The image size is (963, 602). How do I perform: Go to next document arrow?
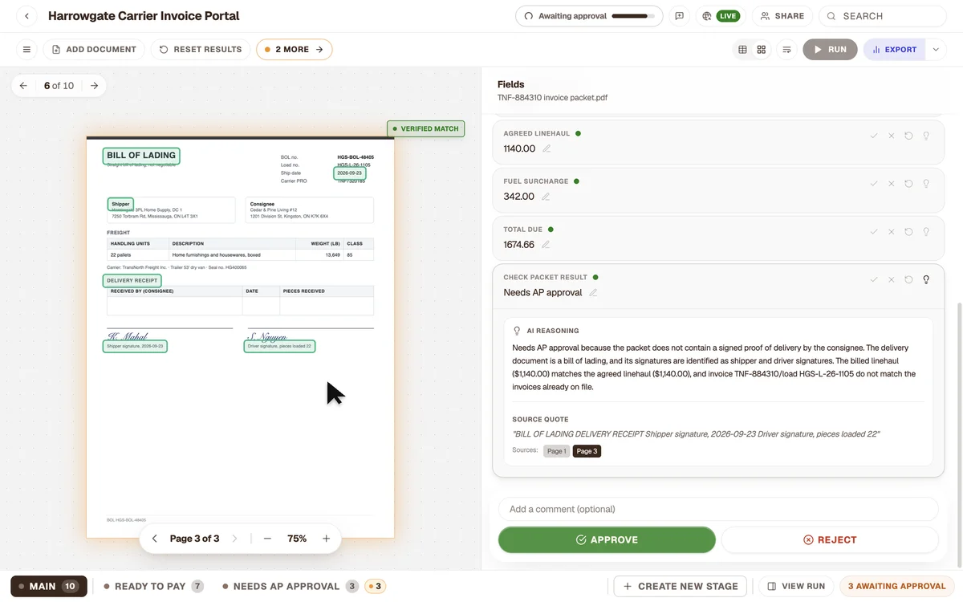click(x=94, y=86)
